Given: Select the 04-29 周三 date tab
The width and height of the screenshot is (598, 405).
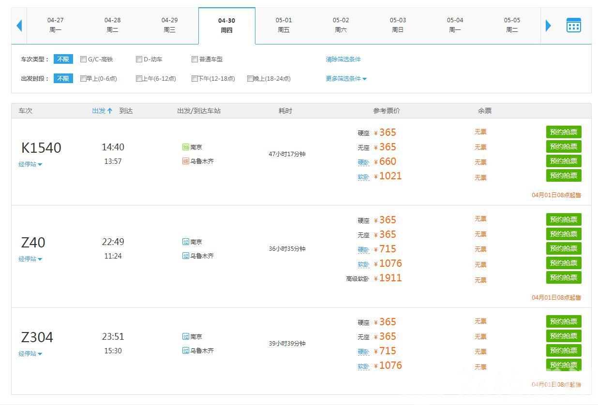Looking at the screenshot, I should tap(169, 25).
